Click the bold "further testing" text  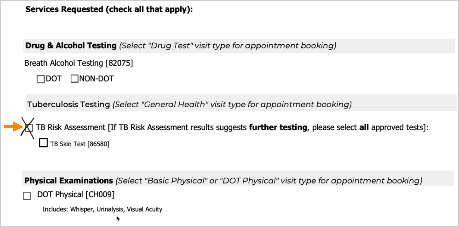[x=278, y=128]
